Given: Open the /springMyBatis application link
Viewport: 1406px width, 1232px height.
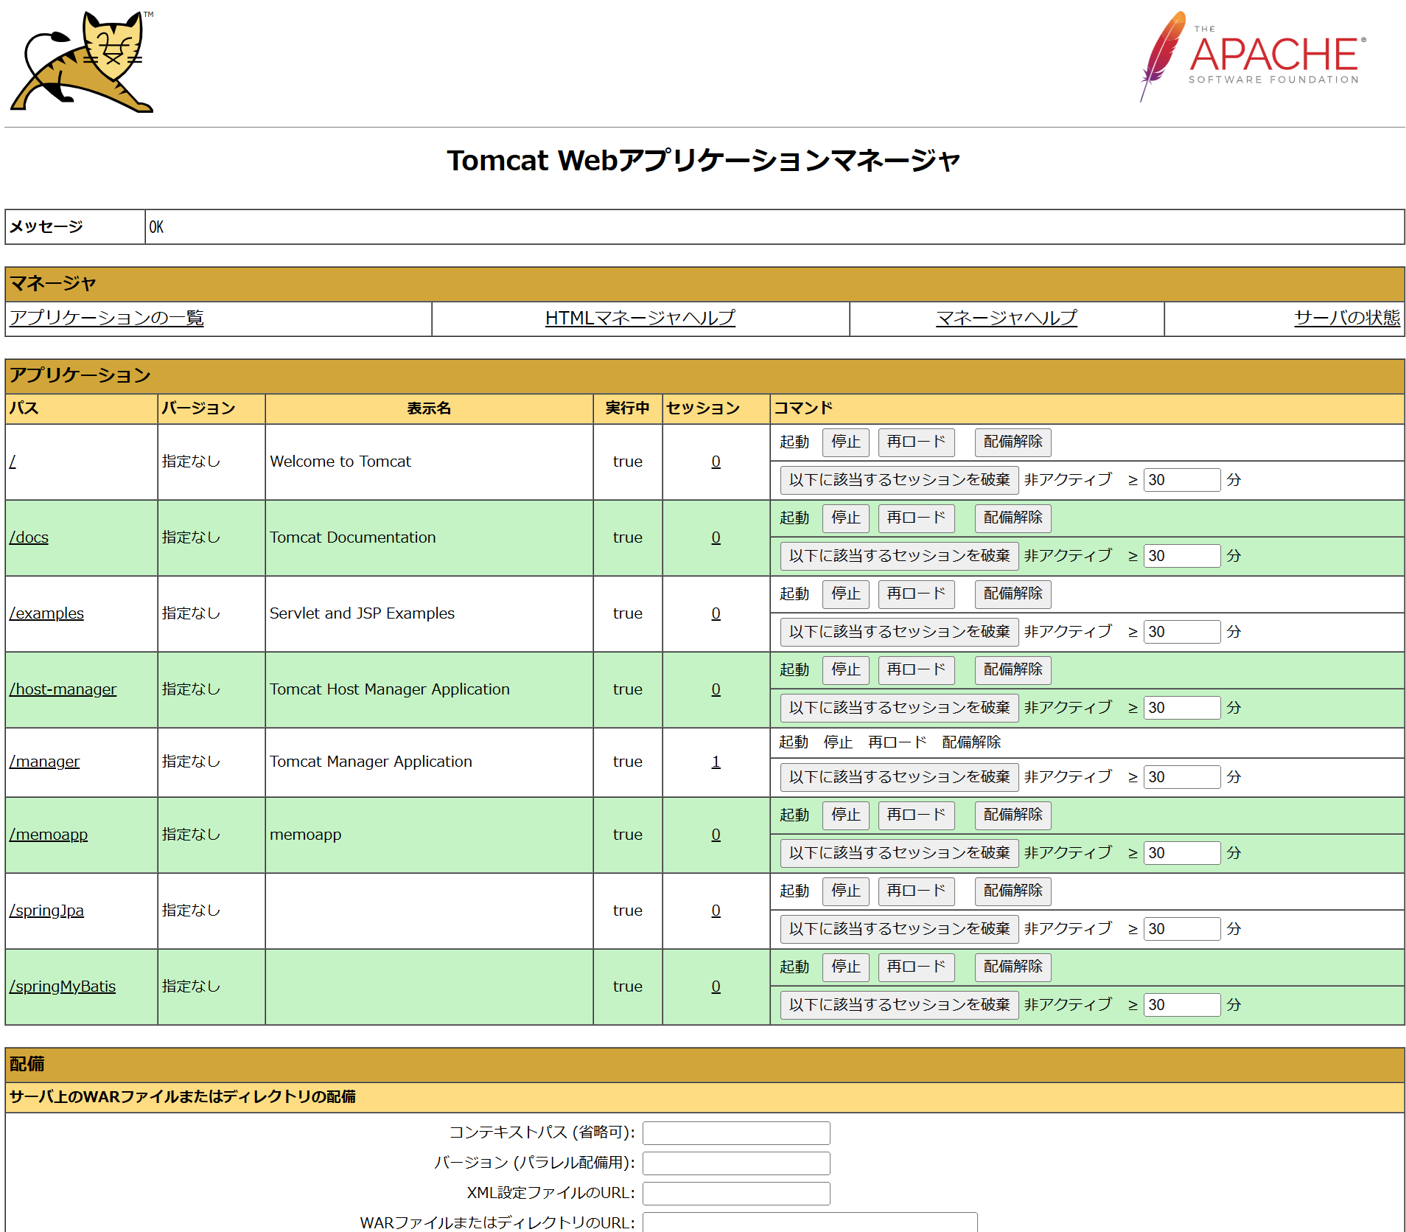Looking at the screenshot, I should click(63, 986).
